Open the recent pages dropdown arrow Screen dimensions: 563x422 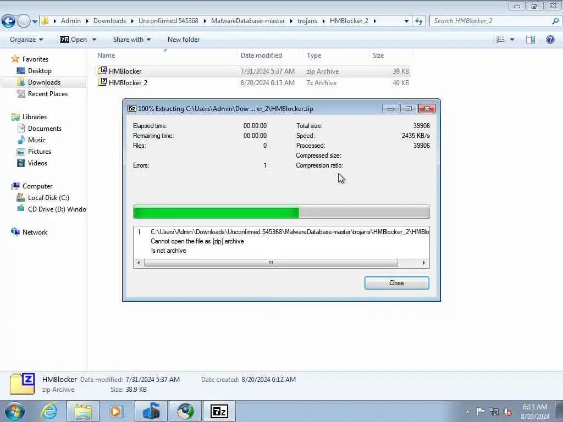35,21
